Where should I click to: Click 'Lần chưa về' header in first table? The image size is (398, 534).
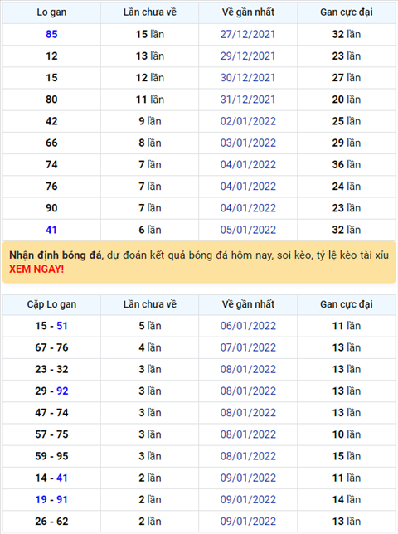pyautogui.click(x=150, y=12)
